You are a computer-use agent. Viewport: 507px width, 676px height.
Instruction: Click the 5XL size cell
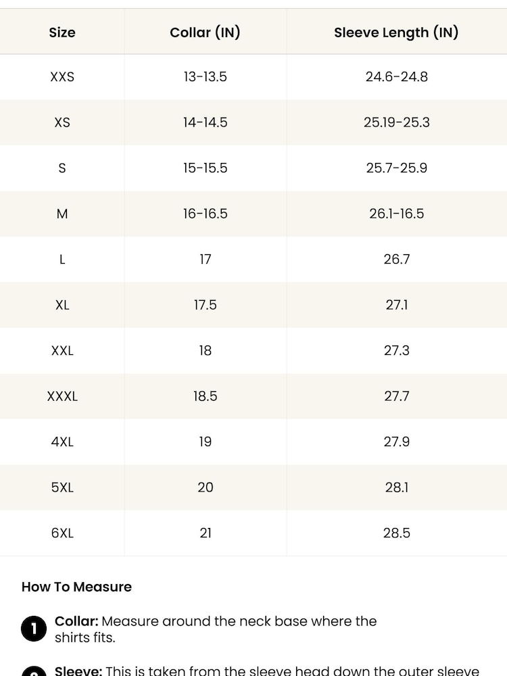(62, 487)
